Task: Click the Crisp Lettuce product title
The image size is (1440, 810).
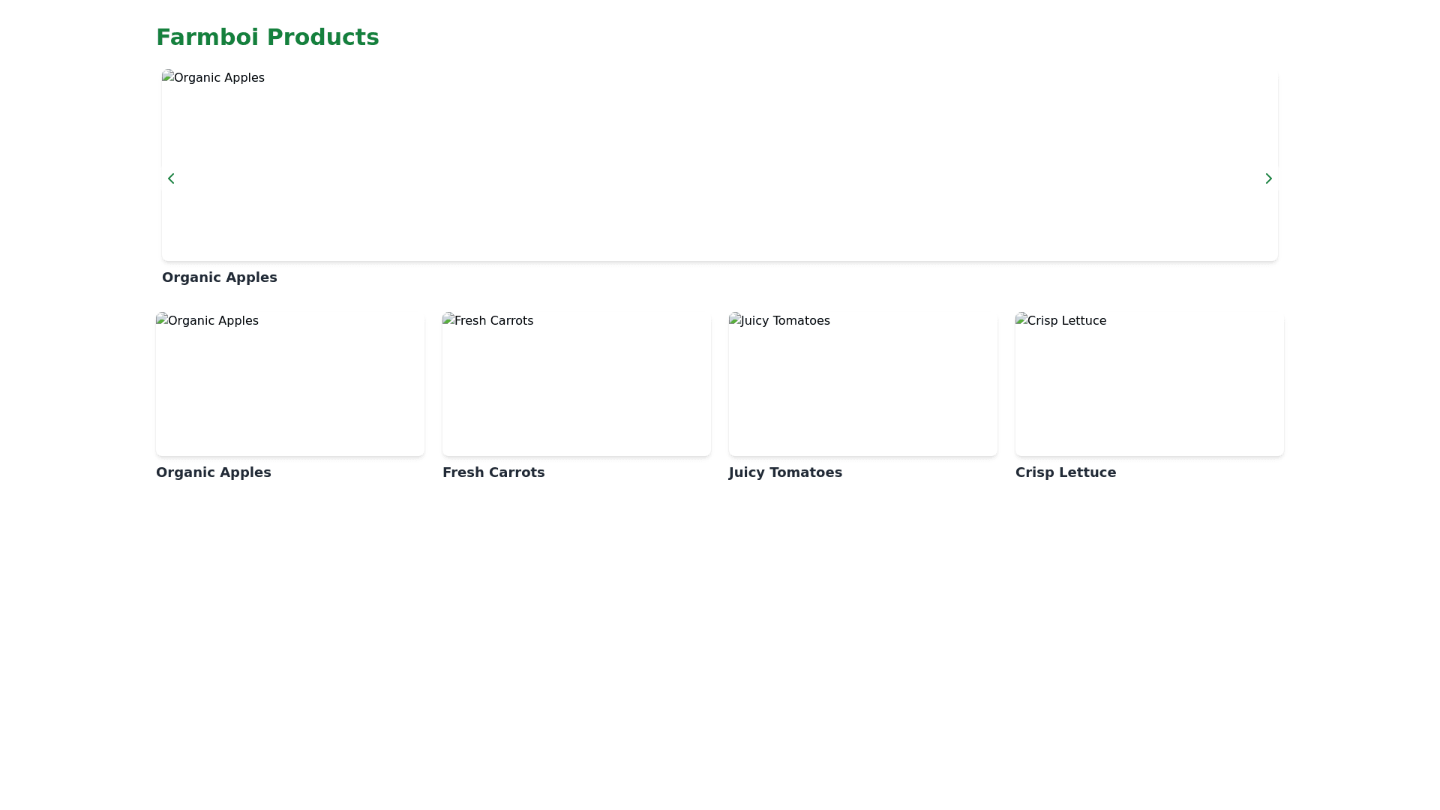Action: pyautogui.click(x=1065, y=472)
